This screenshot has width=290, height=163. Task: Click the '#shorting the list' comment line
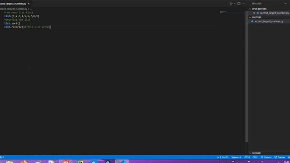tap(17, 20)
